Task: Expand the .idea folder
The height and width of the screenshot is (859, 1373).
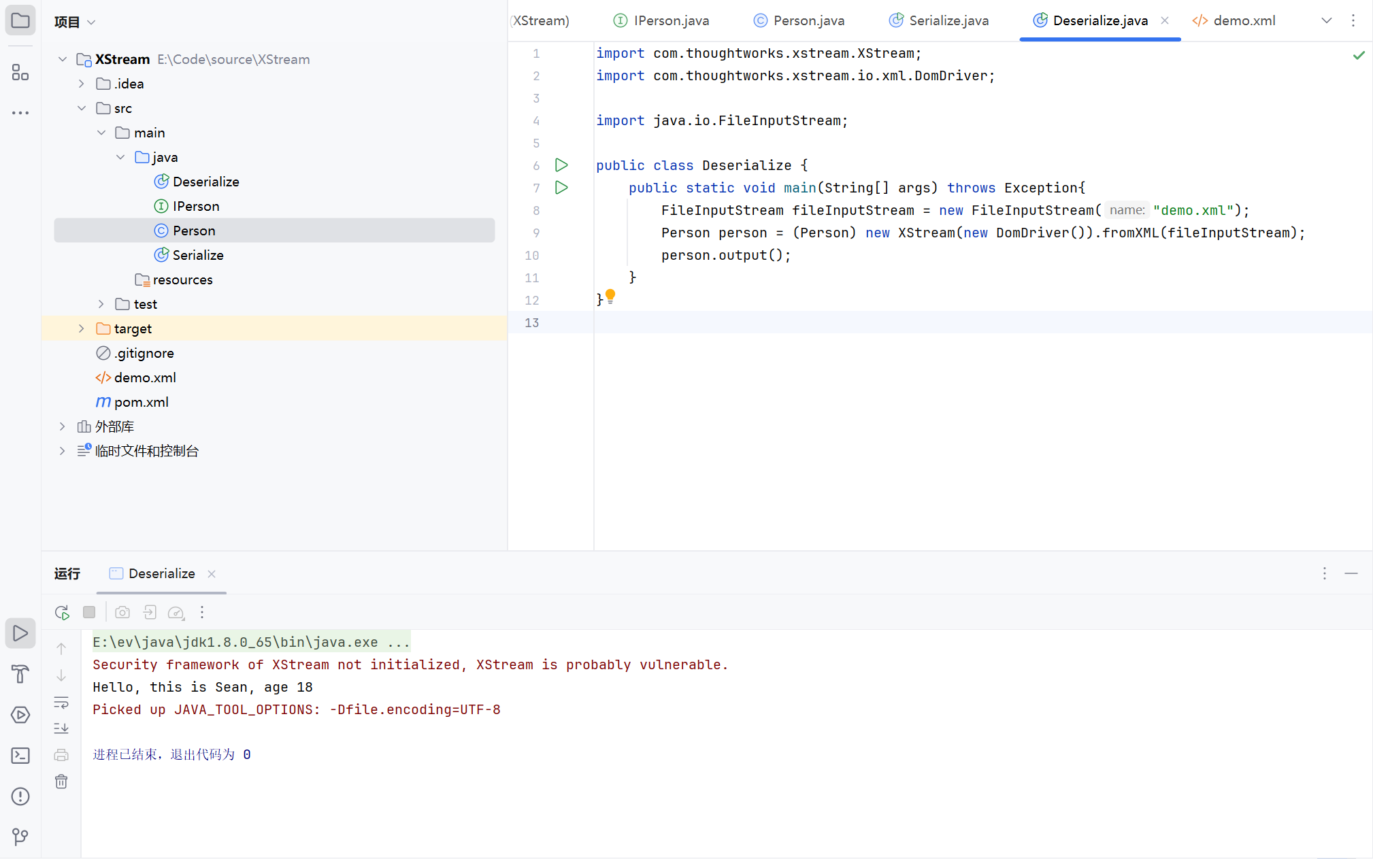Action: pyautogui.click(x=82, y=84)
